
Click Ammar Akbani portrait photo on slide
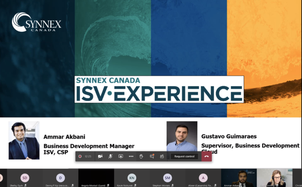coord(24,140)
